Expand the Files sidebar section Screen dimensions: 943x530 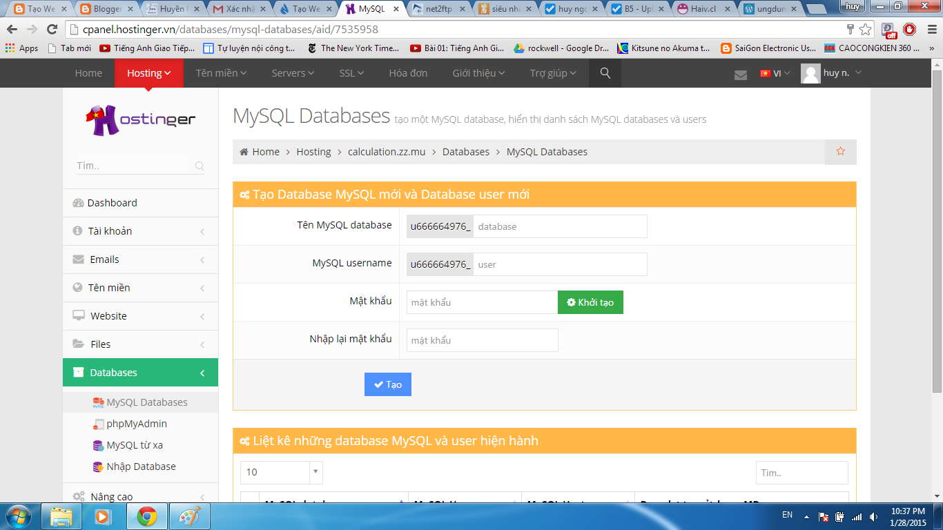click(x=140, y=344)
